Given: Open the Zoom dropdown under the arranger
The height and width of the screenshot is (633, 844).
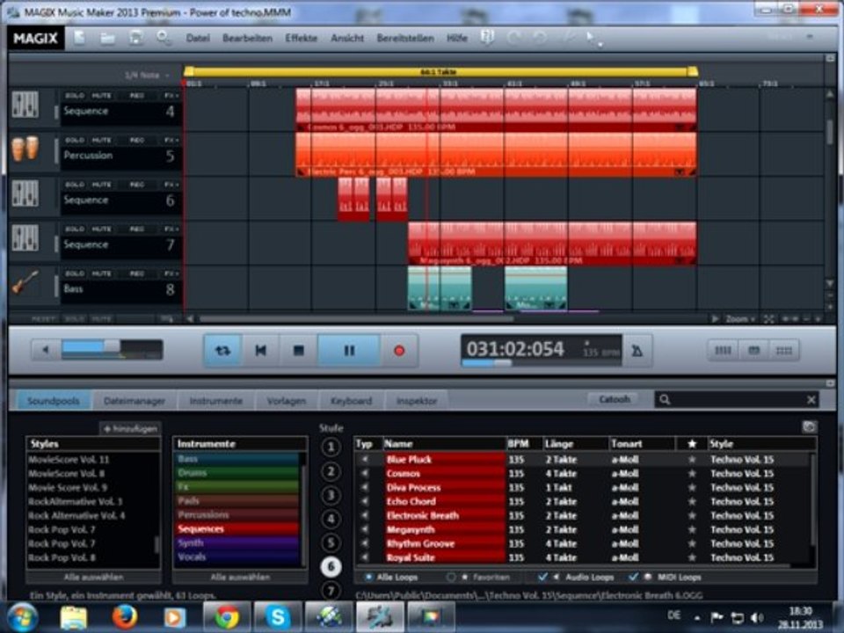Looking at the screenshot, I should pos(740,319).
